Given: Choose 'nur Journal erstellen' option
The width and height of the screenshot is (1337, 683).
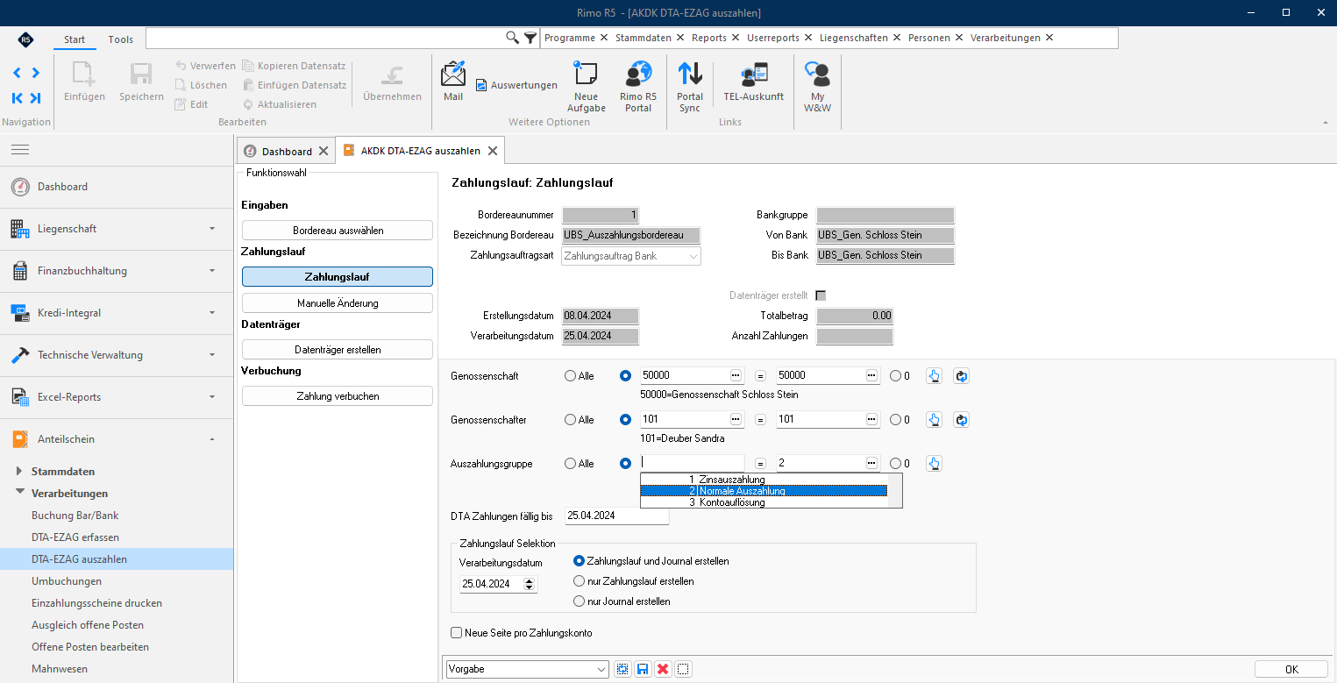Looking at the screenshot, I should coord(579,601).
